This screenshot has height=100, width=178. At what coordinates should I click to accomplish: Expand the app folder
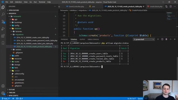16,19
